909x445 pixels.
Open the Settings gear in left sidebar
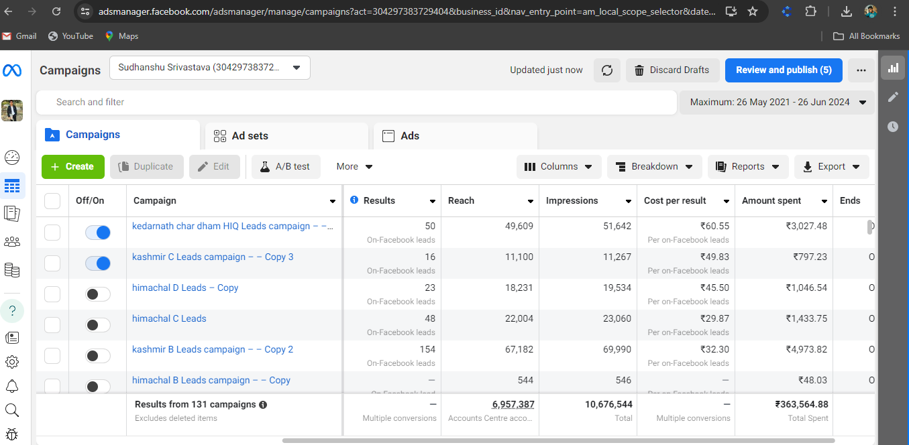pos(12,362)
